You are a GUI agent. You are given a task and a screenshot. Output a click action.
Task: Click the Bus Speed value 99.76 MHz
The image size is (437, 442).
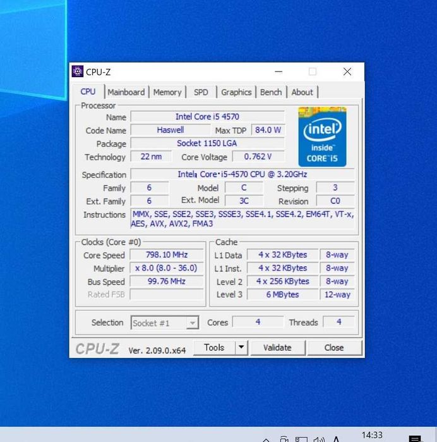click(167, 281)
